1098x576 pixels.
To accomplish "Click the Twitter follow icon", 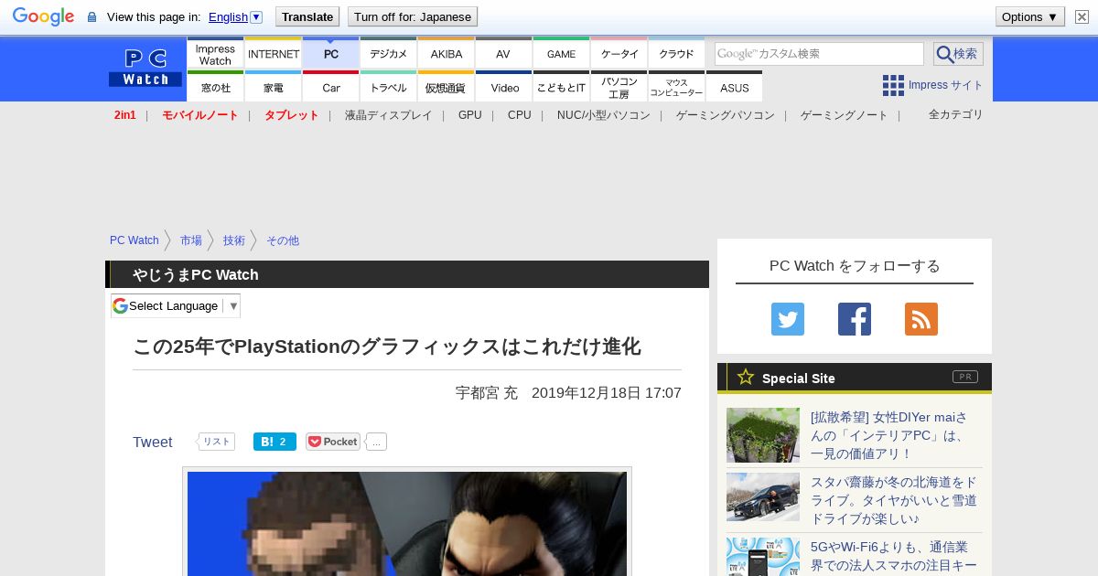I will click(x=787, y=319).
